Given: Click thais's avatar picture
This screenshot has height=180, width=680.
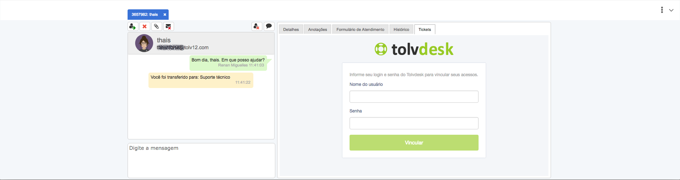Looking at the screenshot, I should pyautogui.click(x=144, y=43).
